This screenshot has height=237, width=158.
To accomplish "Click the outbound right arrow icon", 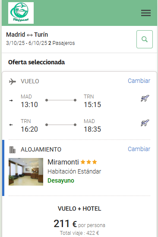I will (x=11, y=101).
